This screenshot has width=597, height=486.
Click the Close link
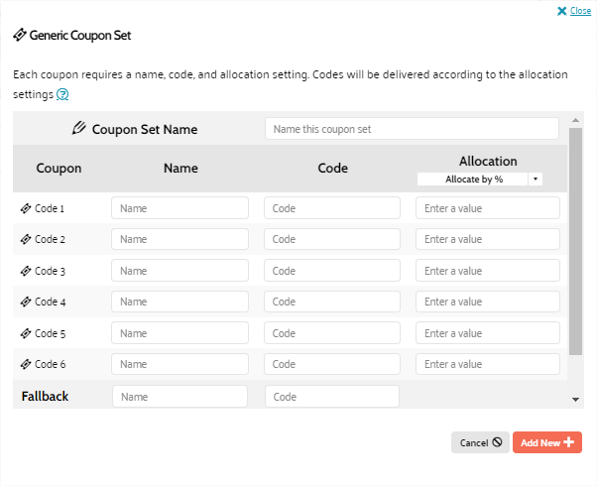581,11
